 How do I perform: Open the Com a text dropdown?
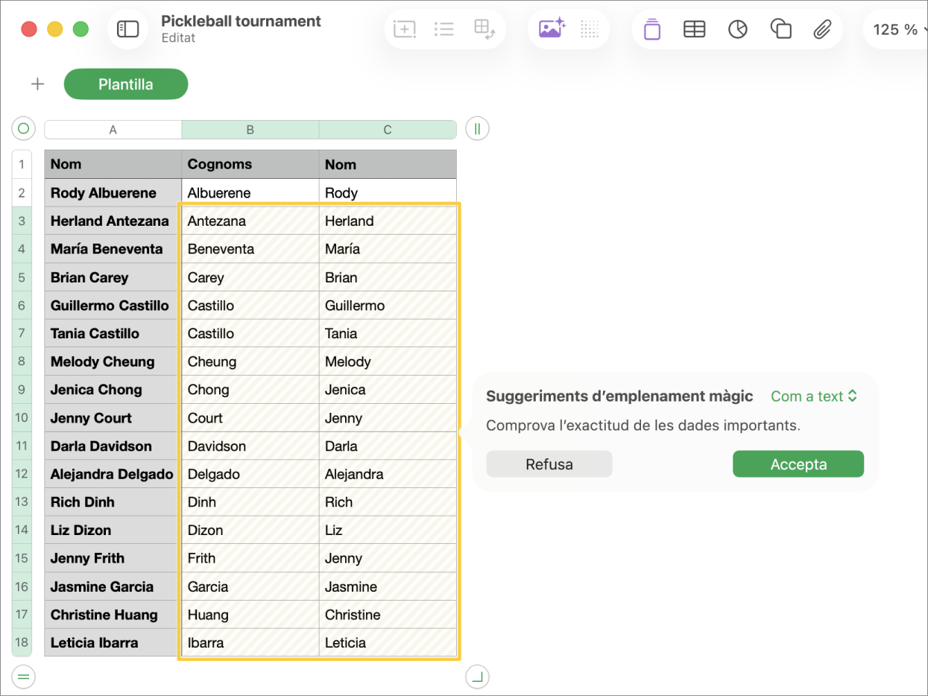pyautogui.click(x=814, y=396)
